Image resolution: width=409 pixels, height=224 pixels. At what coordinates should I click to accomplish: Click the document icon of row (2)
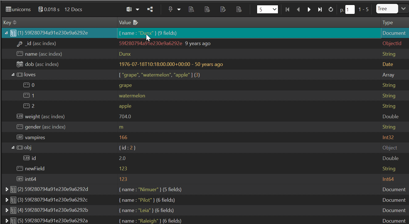pyautogui.click(x=13, y=189)
